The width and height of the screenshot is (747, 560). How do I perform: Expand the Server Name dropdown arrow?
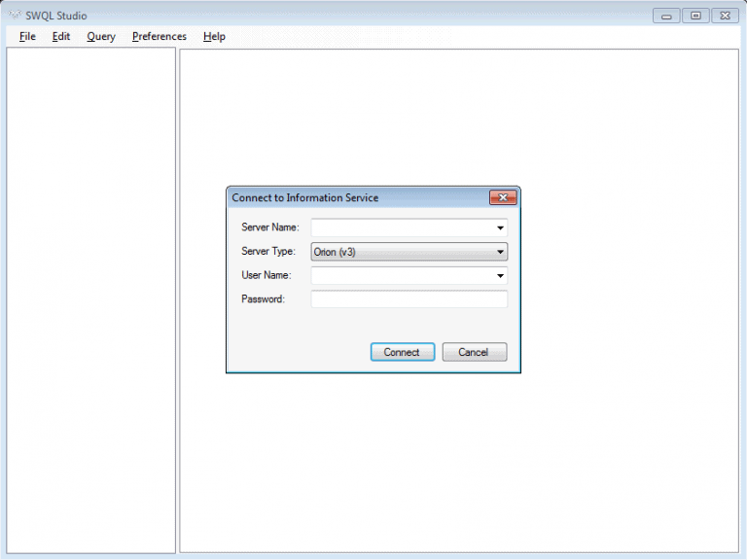500,227
